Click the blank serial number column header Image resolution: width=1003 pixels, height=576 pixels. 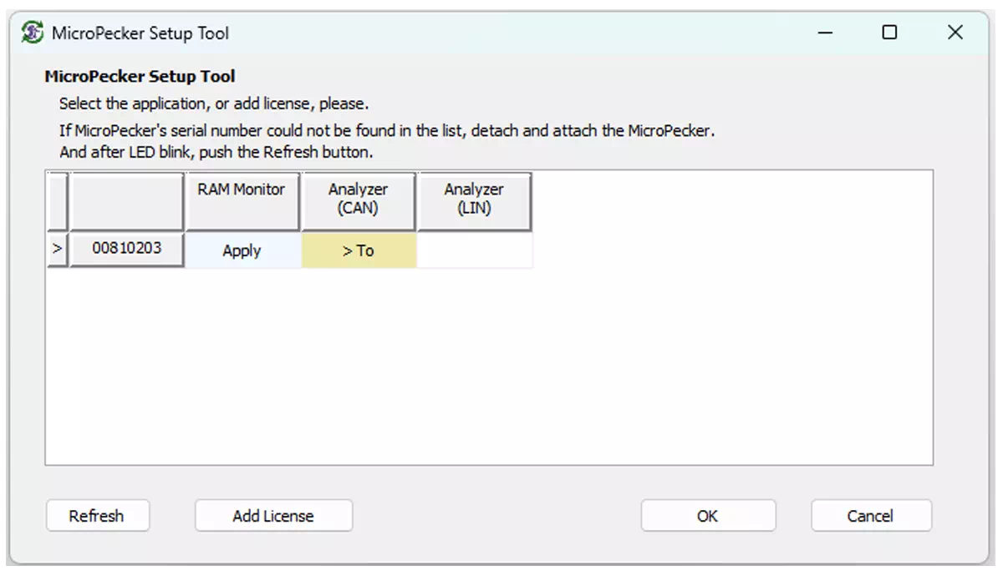pyautogui.click(x=127, y=201)
